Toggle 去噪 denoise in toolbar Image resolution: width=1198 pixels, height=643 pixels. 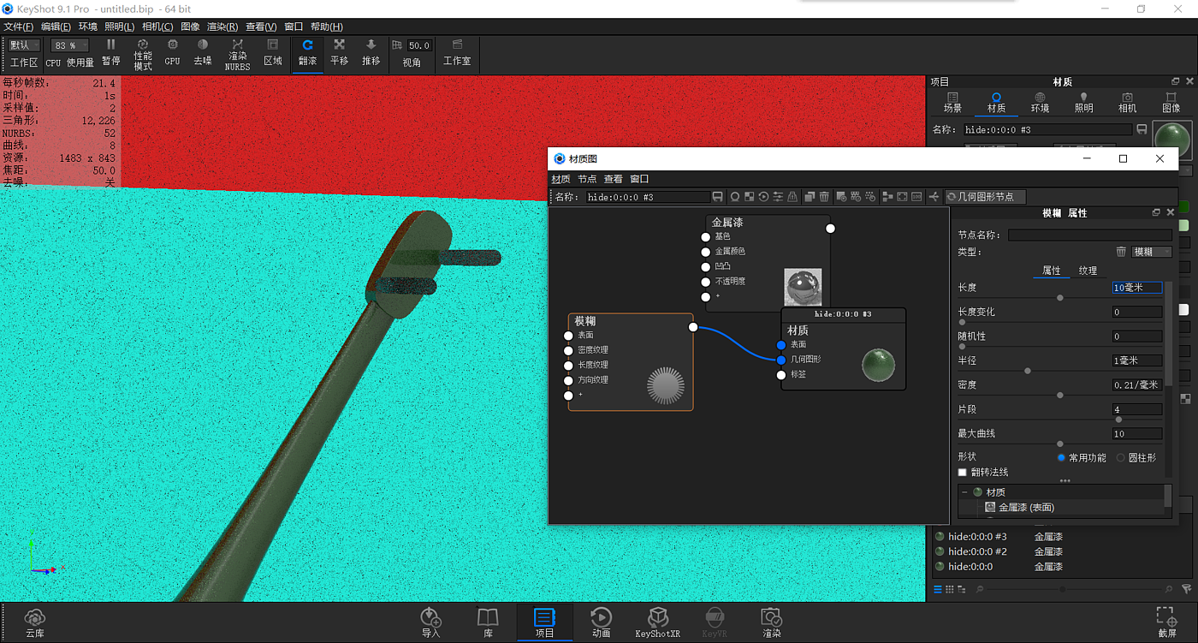(203, 52)
